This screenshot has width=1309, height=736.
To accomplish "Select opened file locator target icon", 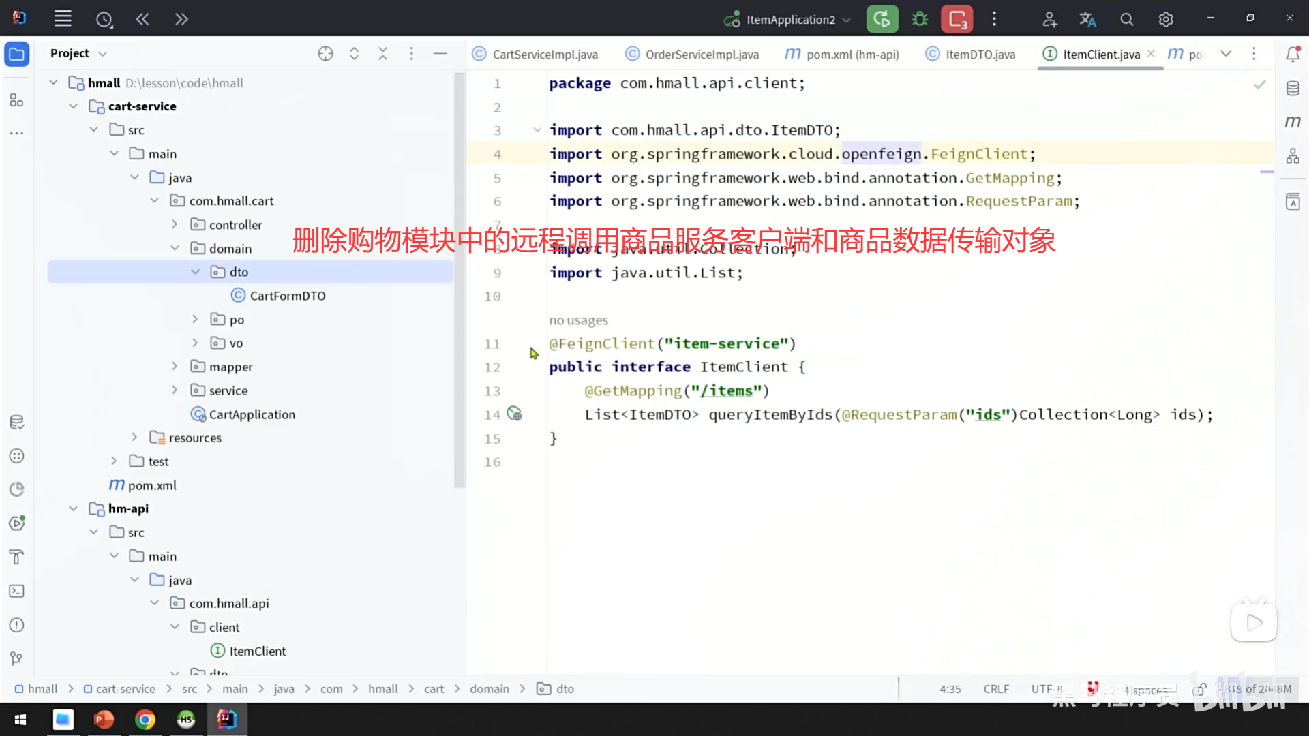I will click(325, 53).
